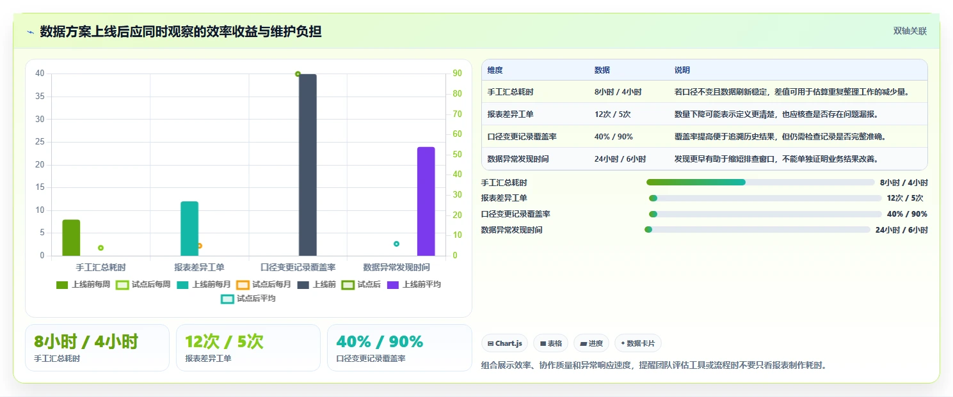Click the lightning icon beside the panel title
Viewport: 953px width, 397px height.
(31, 32)
